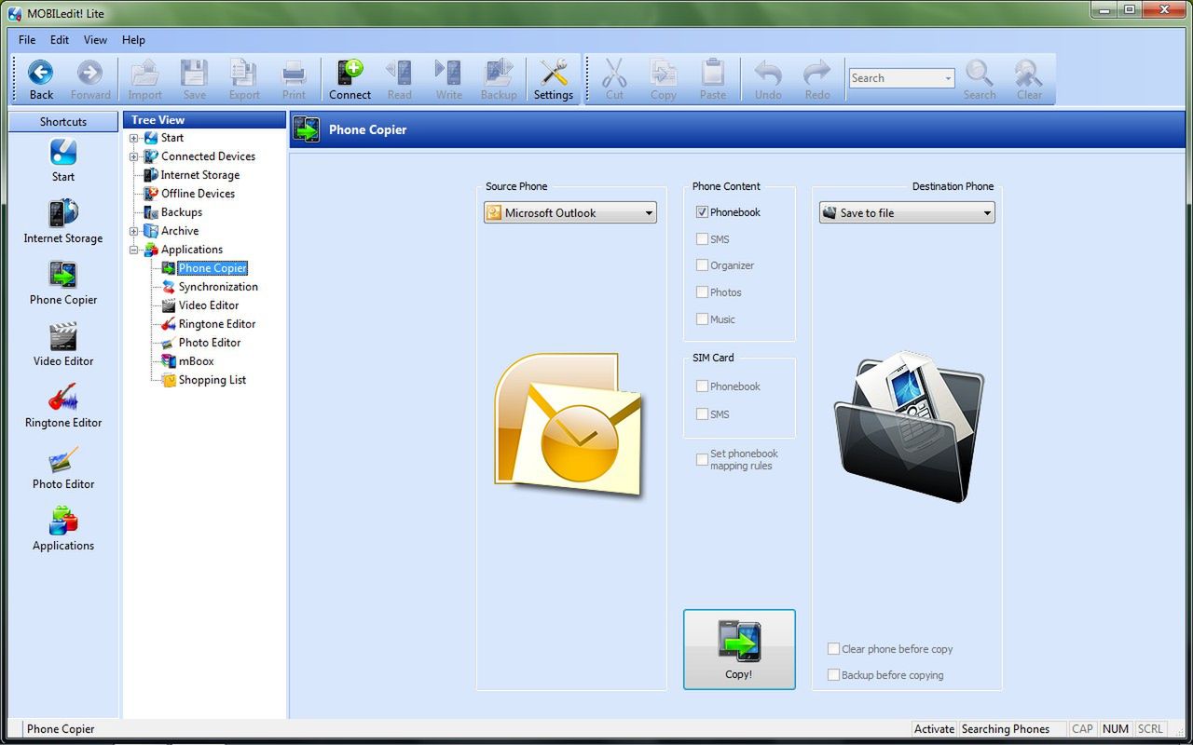Open the Search history dropdown arrow
This screenshot has height=745, width=1193.
point(948,79)
